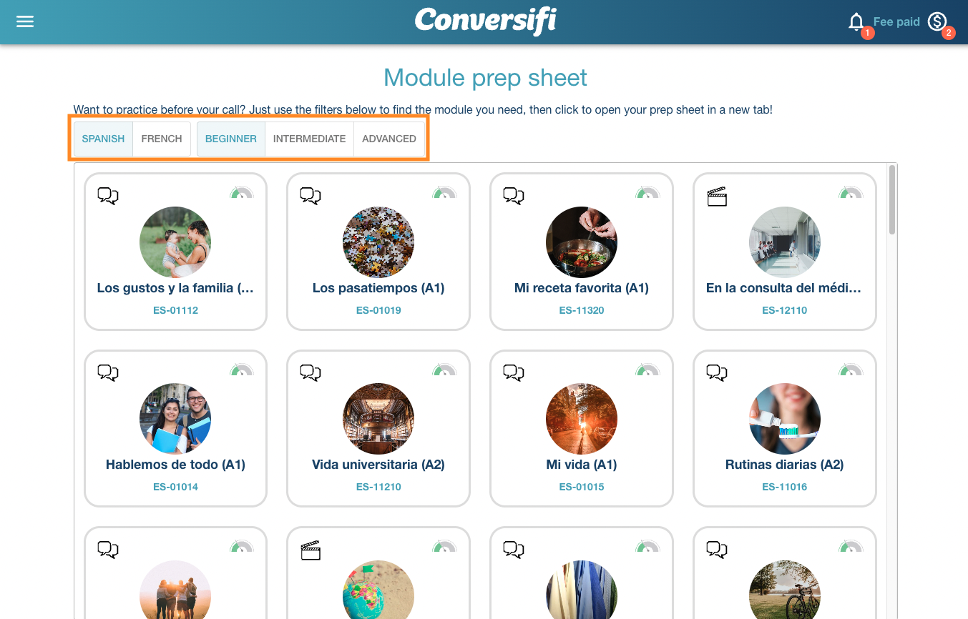Click clapperboard icon on En la consulta card

coord(717,197)
